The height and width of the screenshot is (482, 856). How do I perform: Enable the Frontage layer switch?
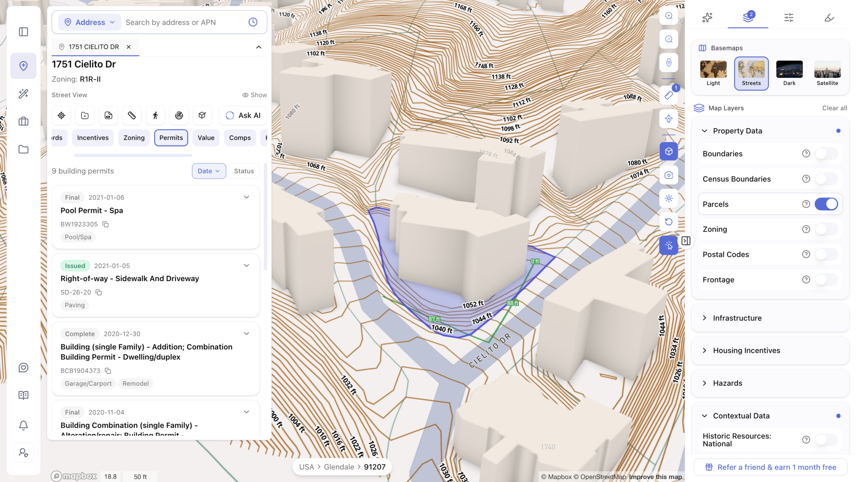click(826, 279)
